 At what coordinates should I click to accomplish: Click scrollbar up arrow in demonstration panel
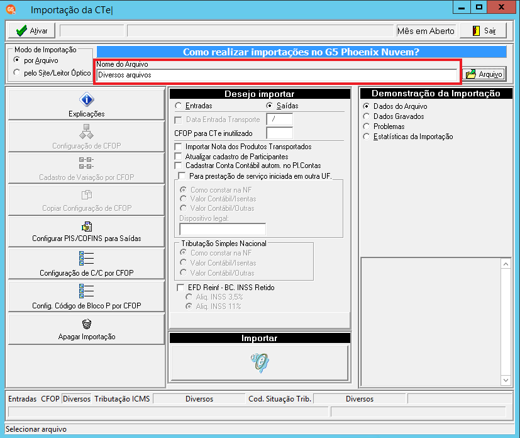(x=506, y=264)
